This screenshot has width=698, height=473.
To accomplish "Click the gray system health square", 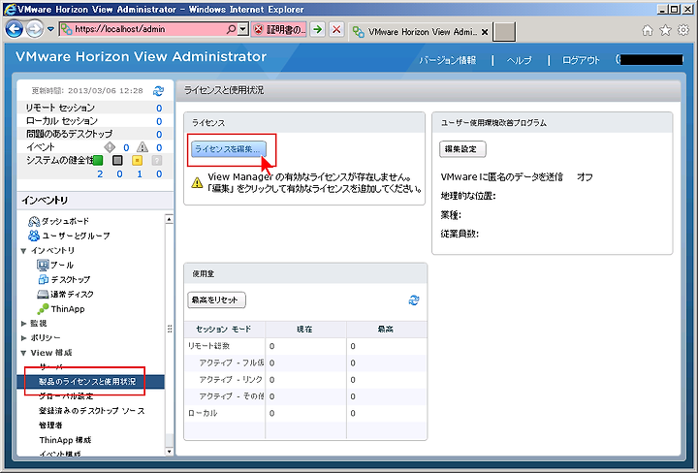I will [x=117, y=160].
